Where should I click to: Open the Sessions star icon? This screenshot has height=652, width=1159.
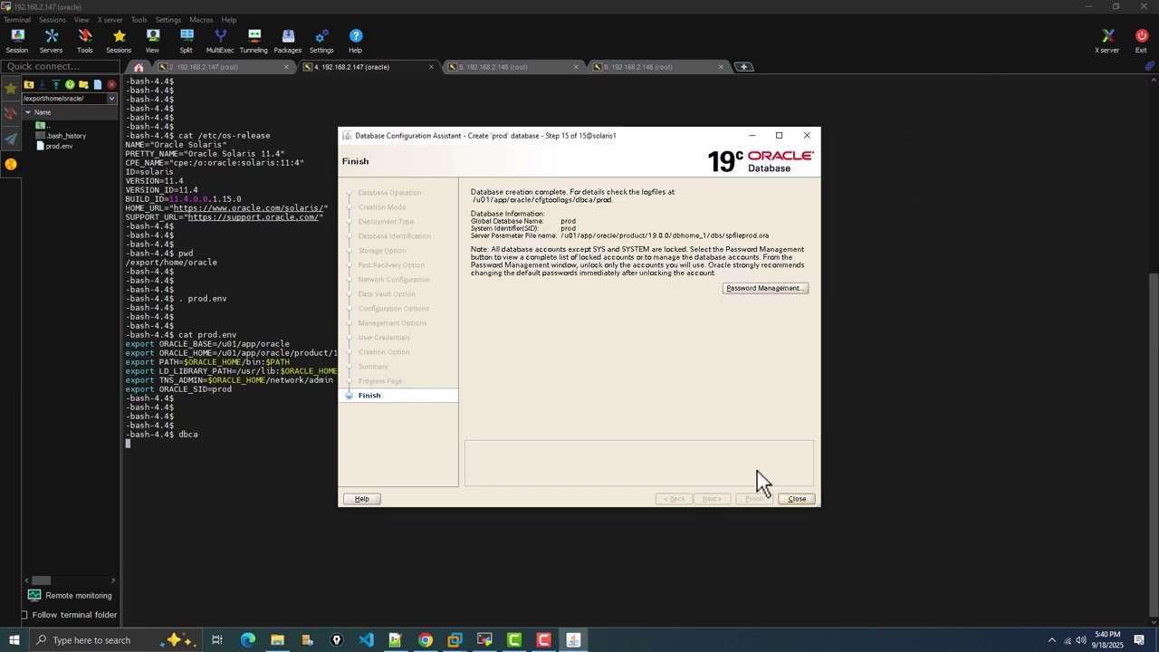(x=119, y=41)
